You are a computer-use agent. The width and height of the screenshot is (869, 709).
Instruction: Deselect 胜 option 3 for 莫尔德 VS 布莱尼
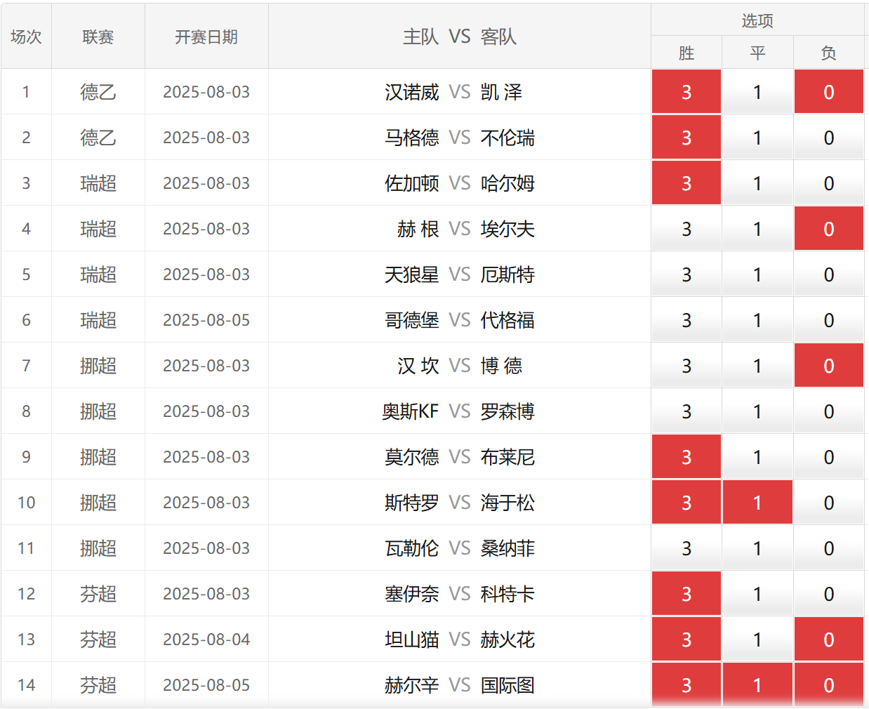pyautogui.click(x=686, y=457)
